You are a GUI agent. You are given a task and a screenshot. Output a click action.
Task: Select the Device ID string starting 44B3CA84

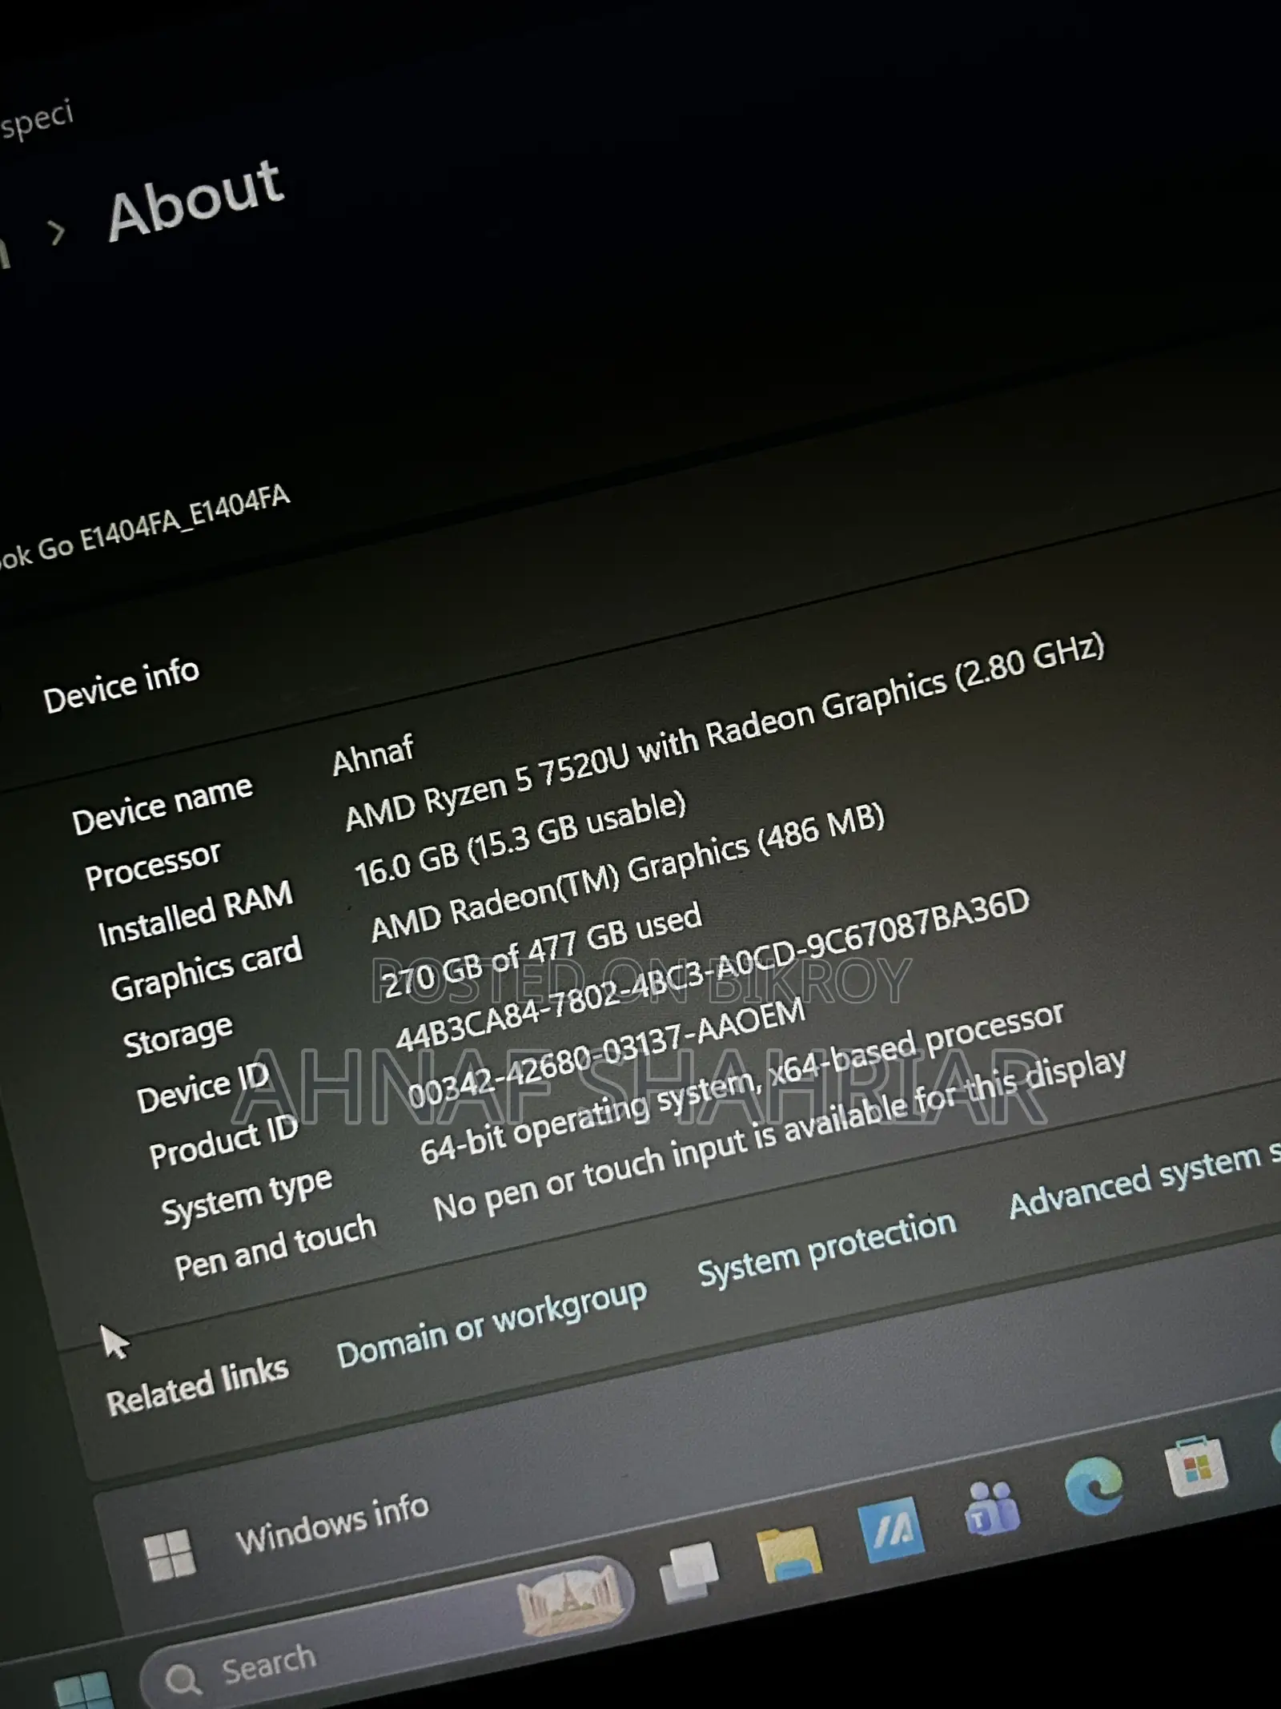712,969
